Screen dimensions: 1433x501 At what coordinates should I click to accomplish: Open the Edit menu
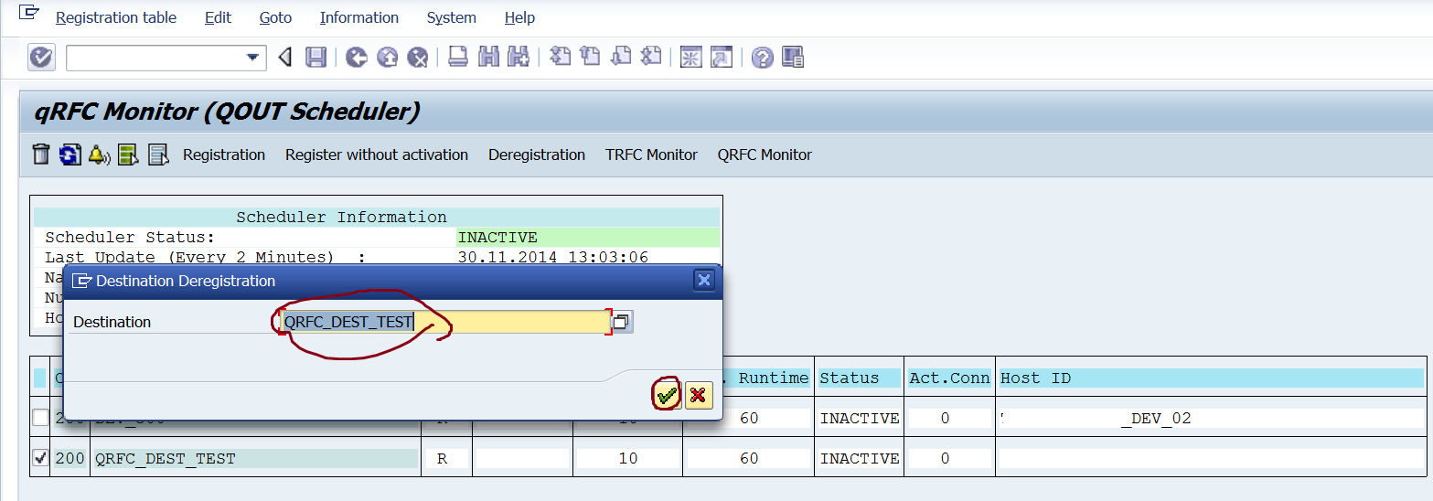pos(218,17)
